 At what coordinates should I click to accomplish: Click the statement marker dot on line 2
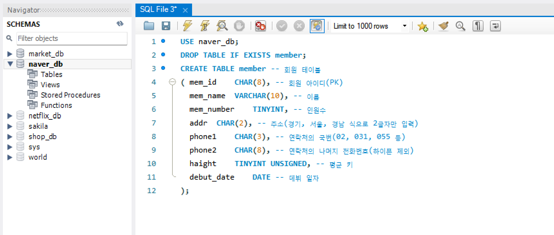coord(163,54)
